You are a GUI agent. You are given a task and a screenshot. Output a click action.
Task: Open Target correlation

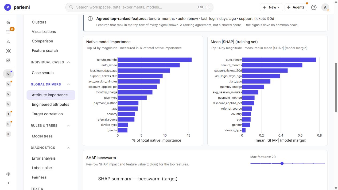coord(47,114)
